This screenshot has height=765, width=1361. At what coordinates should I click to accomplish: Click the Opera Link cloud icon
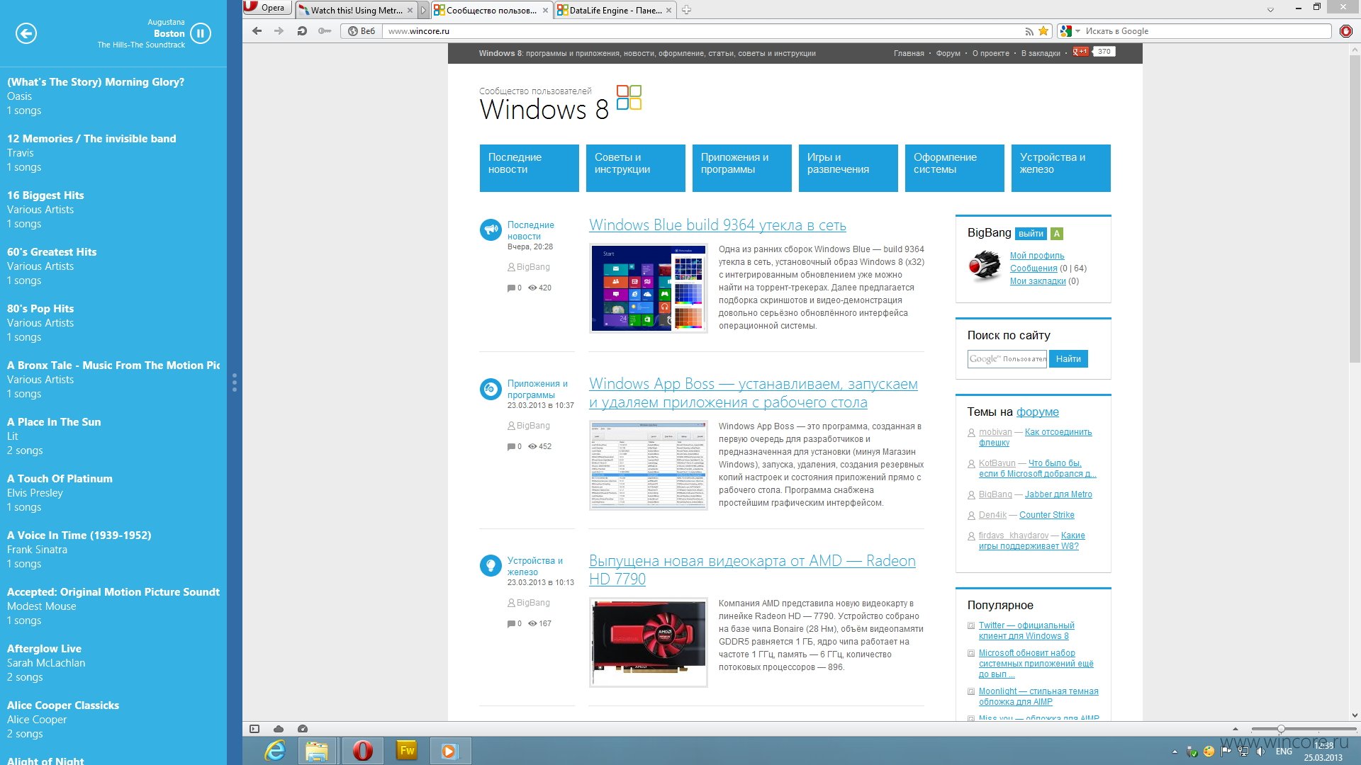279,729
